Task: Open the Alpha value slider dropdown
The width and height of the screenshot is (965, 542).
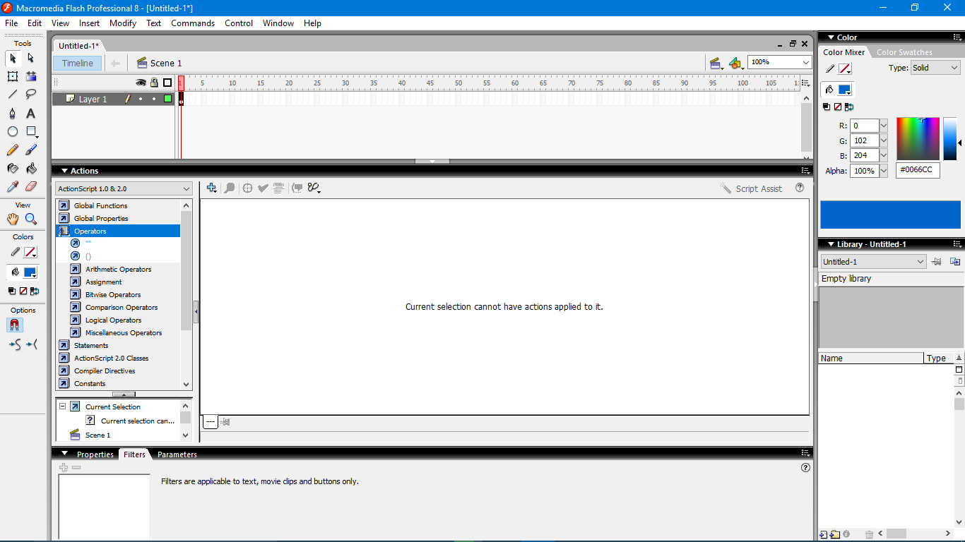Action: (884, 171)
